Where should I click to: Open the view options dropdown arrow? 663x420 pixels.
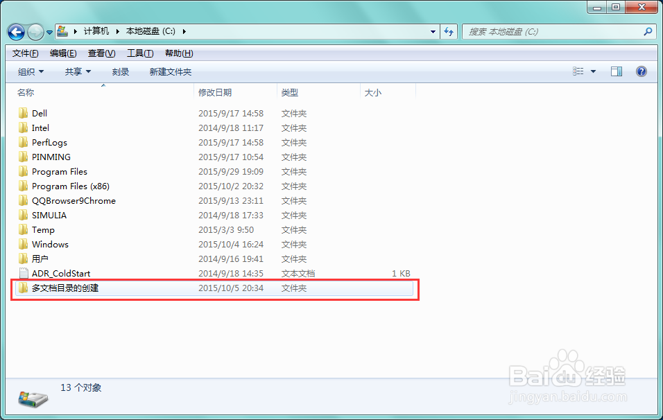coord(593,72)
